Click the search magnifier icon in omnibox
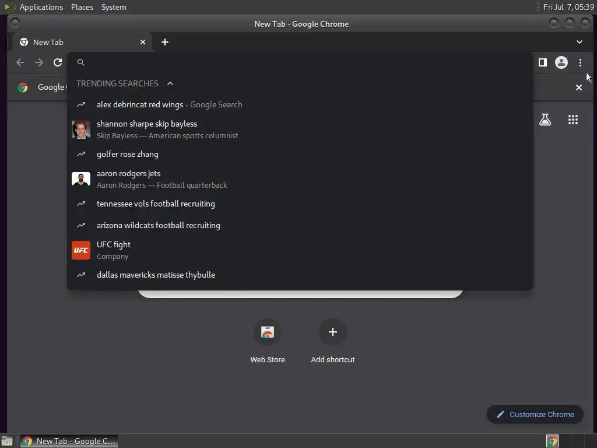The width and height of the screenshot is (597, 448). pos(80,62)
